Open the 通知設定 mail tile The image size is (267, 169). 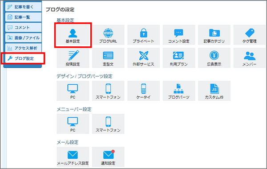point(108,157)
